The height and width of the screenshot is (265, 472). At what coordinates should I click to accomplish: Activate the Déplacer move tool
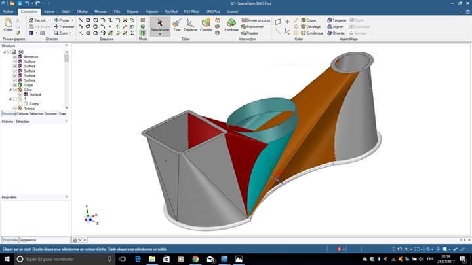coord(190,26)
